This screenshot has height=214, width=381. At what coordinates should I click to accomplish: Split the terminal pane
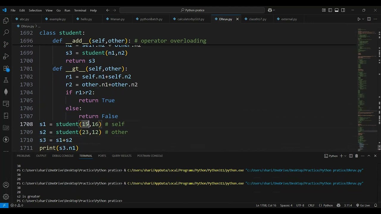pyautogui.click(x=351, y=156)
